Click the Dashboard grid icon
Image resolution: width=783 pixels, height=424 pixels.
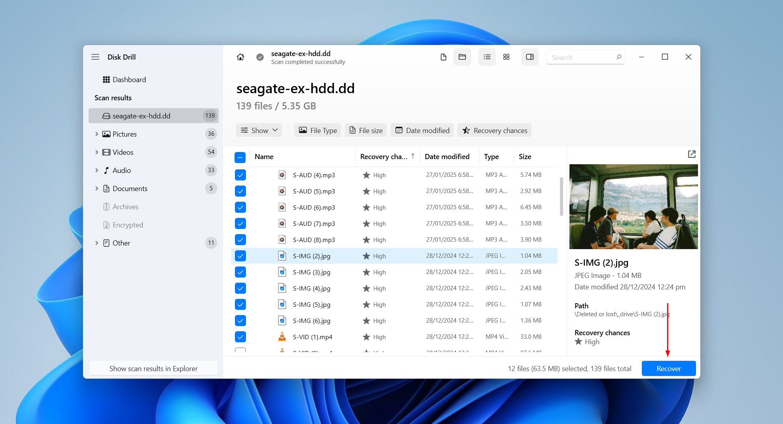click(106, 80)
